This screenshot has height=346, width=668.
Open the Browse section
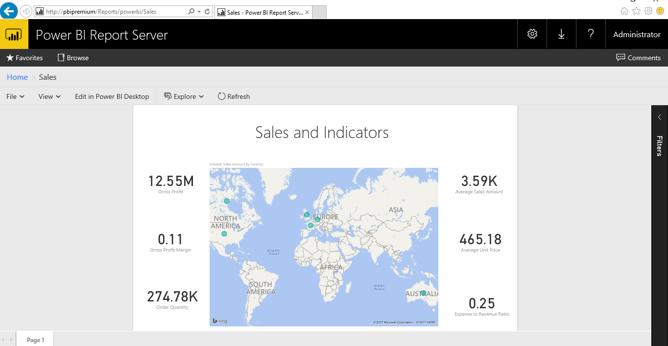72,58
